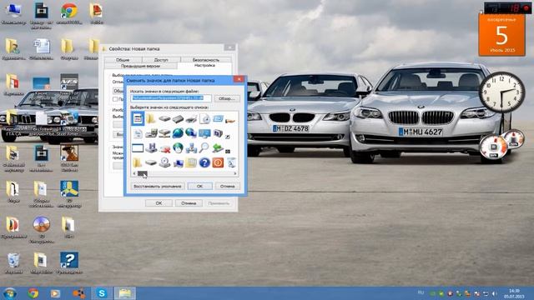Select the Настройка tab in properties window
This screenshot has width=534, height=300.
coord(204,65)
